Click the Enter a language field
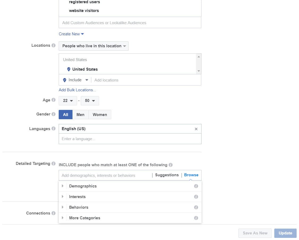The width and height of the screenshot is (299, 240). pyautogui.click(x=130, y=139)
